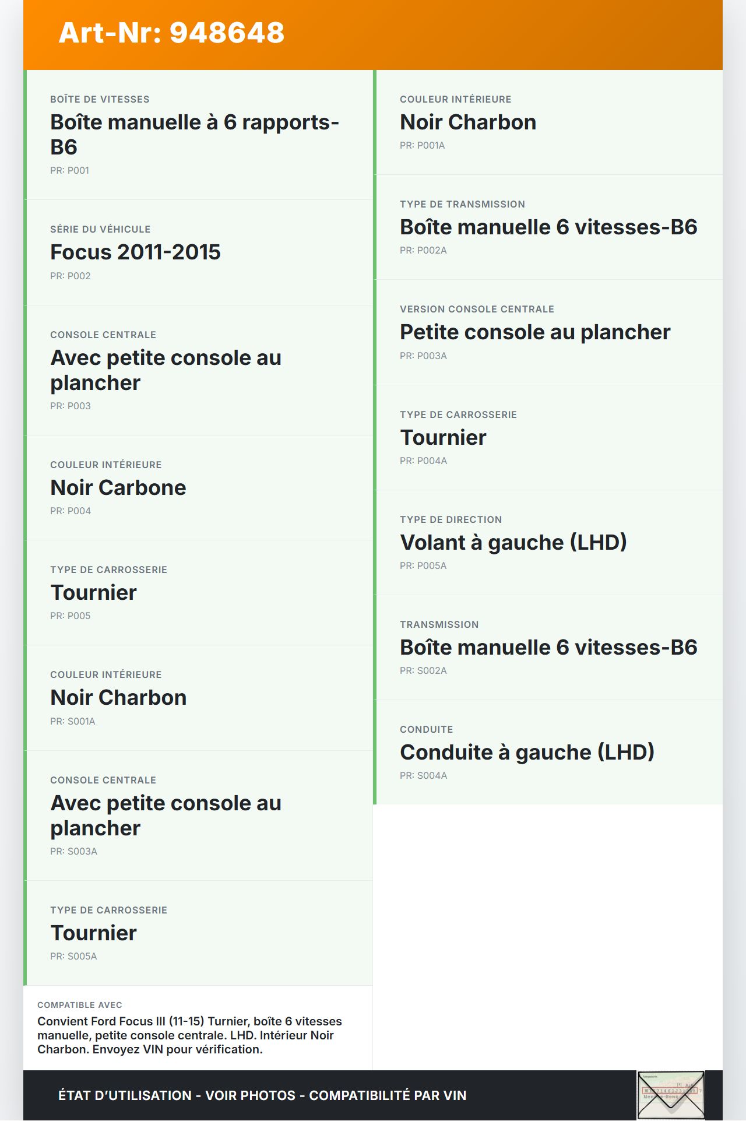Select the Art-Nr: 948648 header title
746x1121 pixels.
[171, 33]
